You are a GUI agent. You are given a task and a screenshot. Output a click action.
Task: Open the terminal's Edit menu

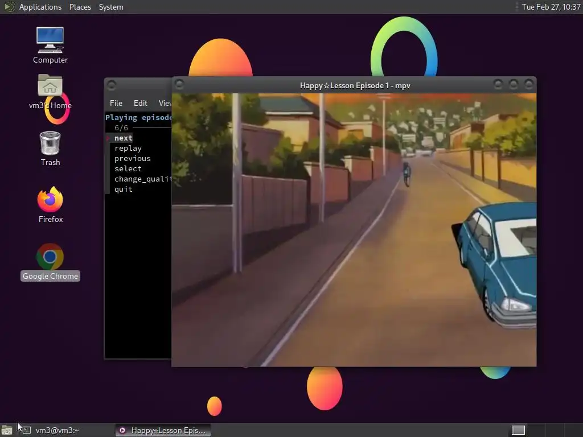click(x=141, y=103)
